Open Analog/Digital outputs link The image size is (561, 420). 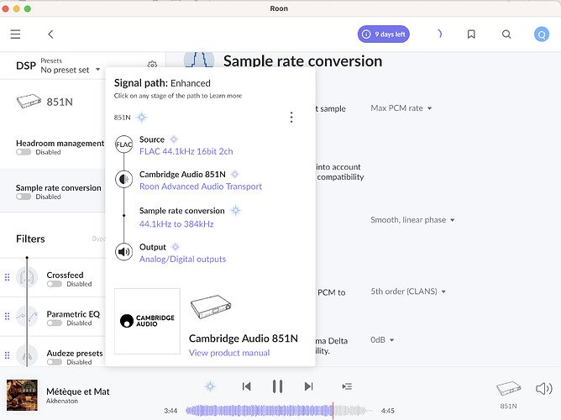182,259
